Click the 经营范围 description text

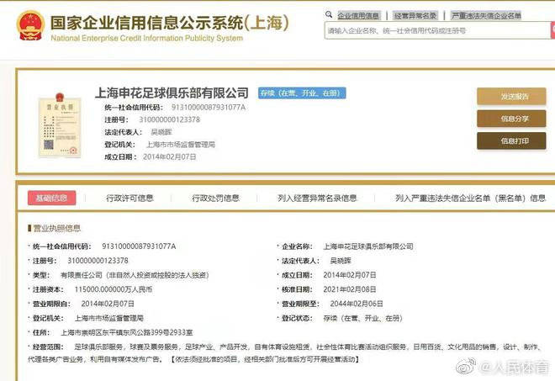(284, 353)
